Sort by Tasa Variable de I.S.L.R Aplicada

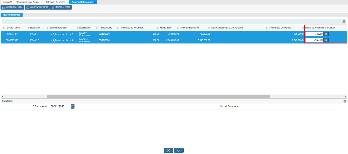tap(227, 28)
